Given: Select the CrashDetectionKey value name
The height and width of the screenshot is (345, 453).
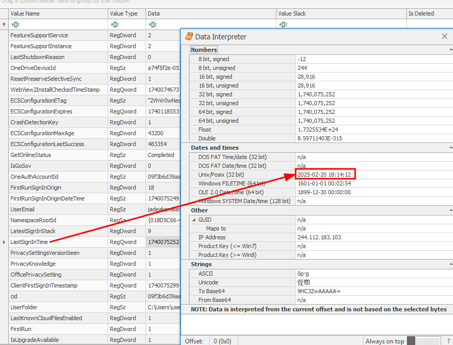Looking at the screenshot, I should point(34,122).
